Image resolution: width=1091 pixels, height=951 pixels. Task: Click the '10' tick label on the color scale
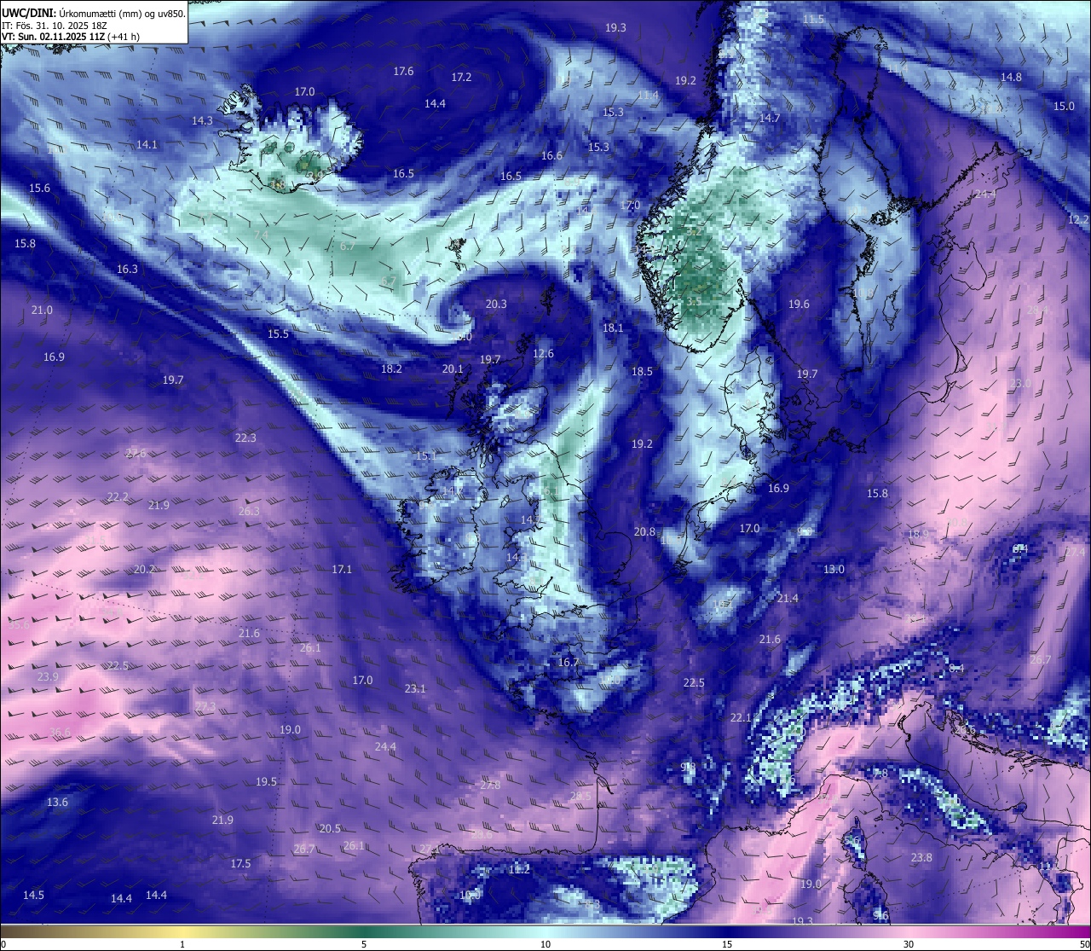(x=545, y=944)
